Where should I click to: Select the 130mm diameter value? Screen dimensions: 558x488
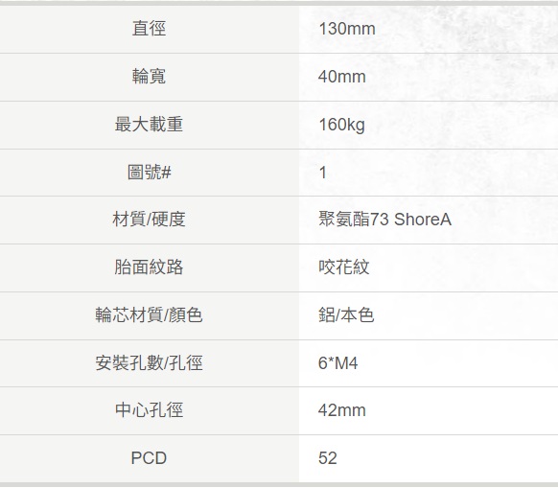pyautogui.click(x=347, y=29)
